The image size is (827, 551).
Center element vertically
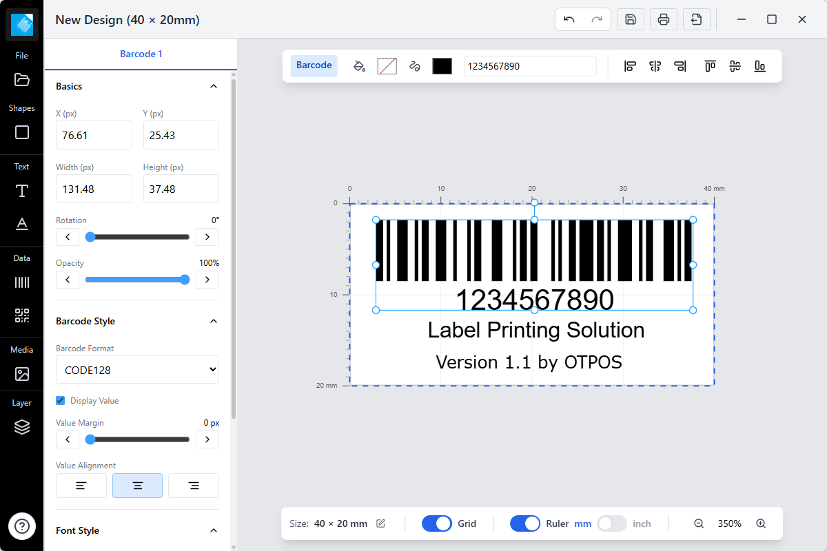pyautogui.click(x=735, y=66)
